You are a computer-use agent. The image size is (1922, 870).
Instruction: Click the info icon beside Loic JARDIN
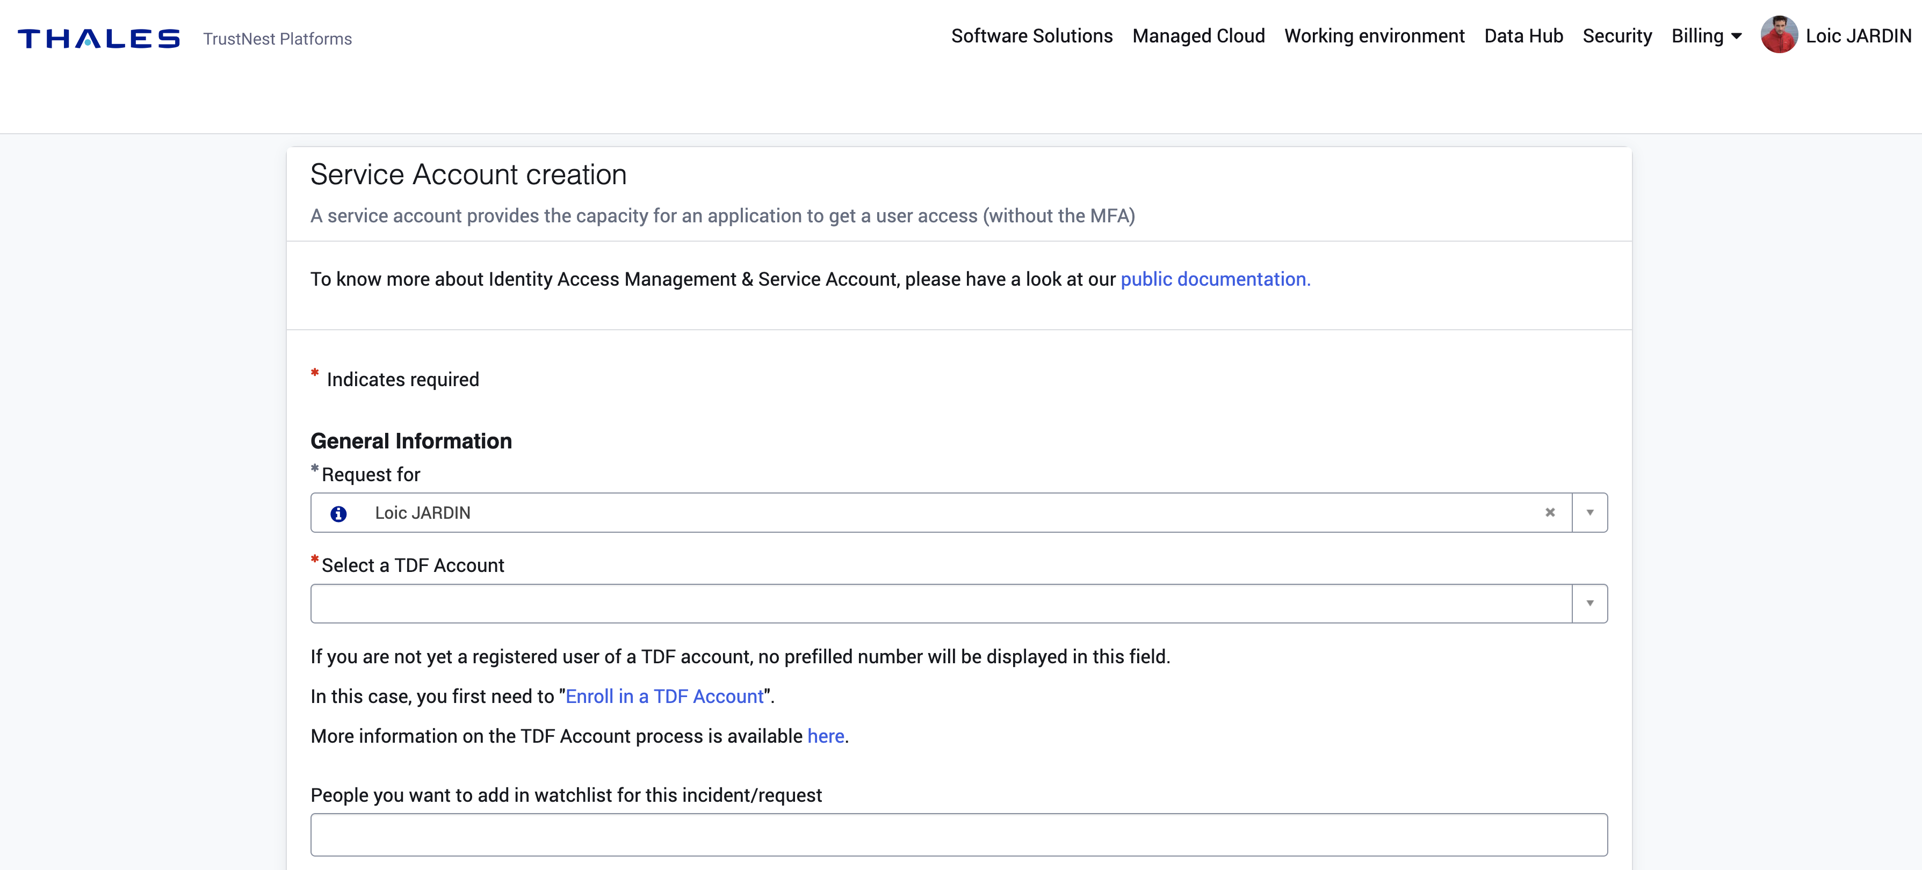coord(338,513)
